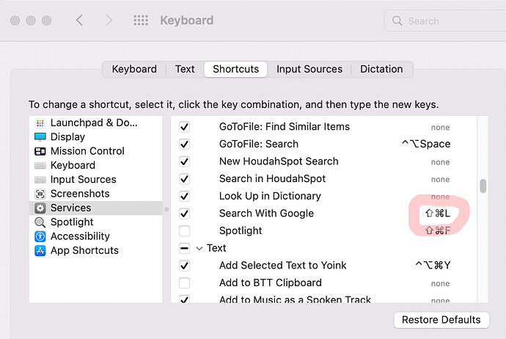506x339 pixels.
Task: Toggle the mixed-state Text group checkbox
Action: [x=184, y=248]
